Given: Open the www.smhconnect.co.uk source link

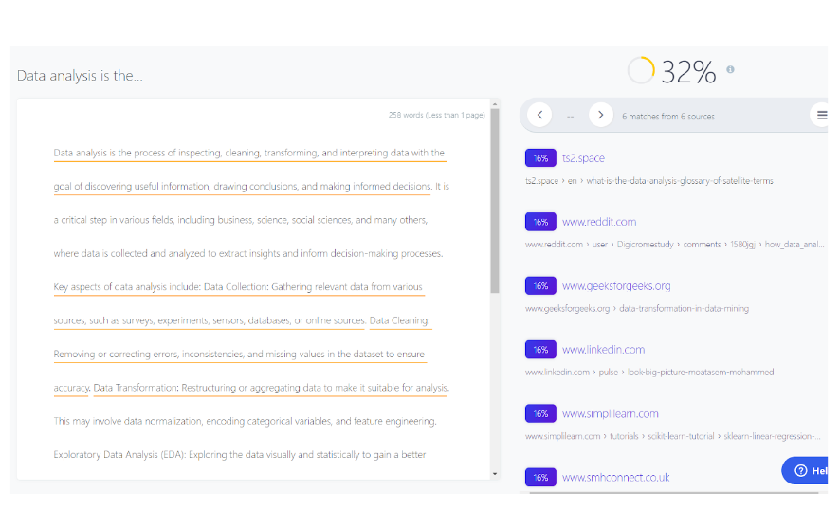Looking at the screenshot, I should (x=615, y=477).
